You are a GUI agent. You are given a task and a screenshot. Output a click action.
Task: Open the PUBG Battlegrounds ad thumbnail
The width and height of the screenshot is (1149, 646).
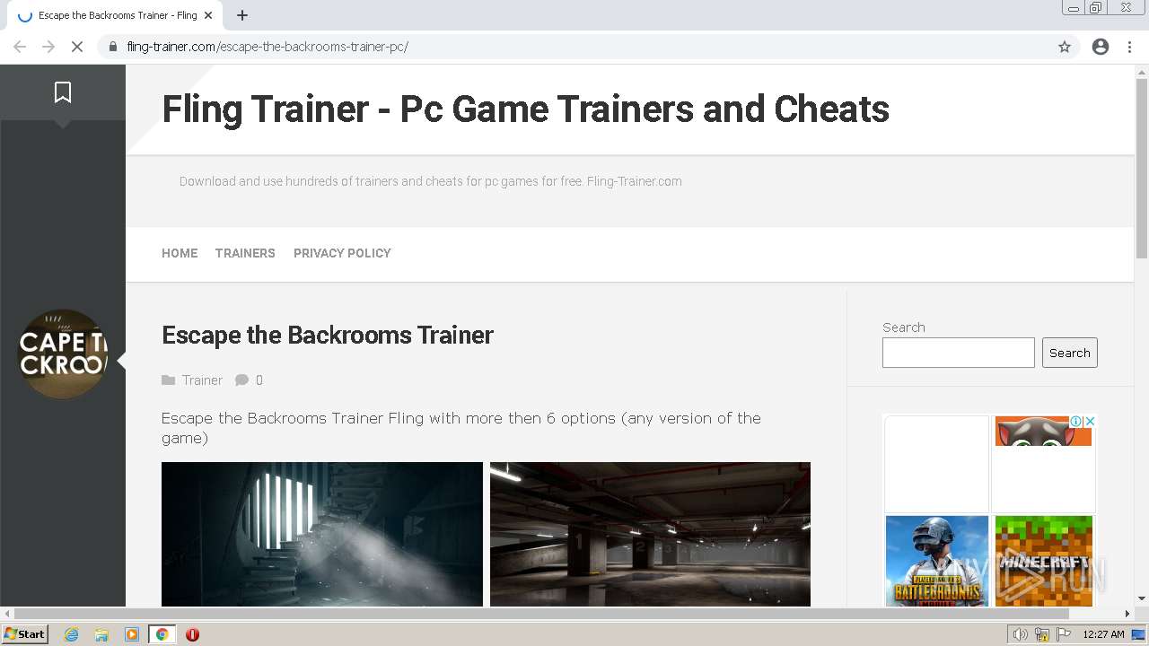coord(937,561)
